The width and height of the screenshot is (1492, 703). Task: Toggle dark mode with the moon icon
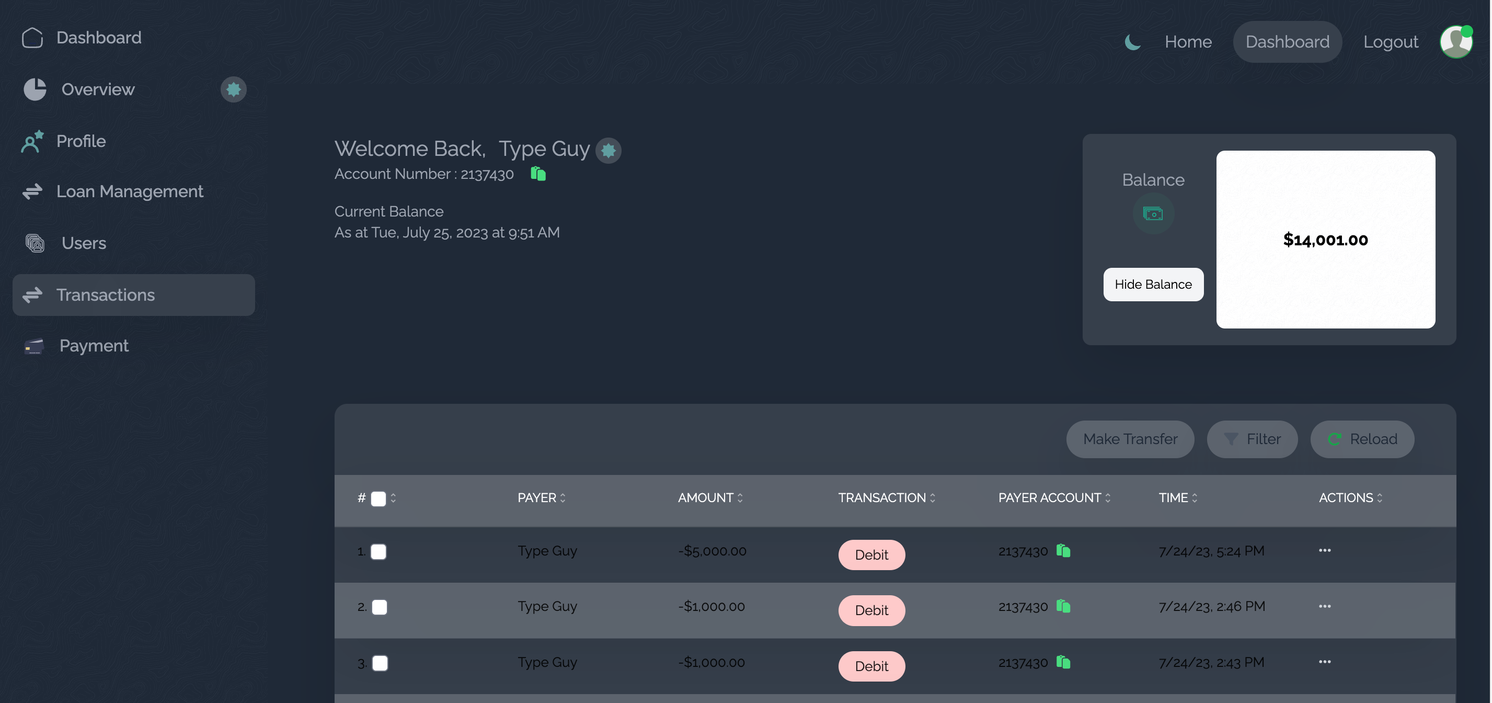[1132, 42]
